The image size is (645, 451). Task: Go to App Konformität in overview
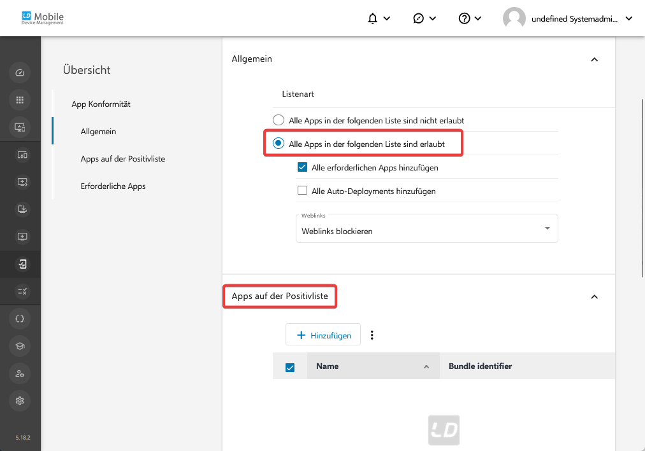tap(101, 104)
